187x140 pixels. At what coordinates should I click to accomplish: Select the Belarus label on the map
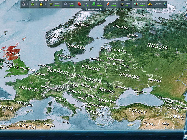(121, 65)
